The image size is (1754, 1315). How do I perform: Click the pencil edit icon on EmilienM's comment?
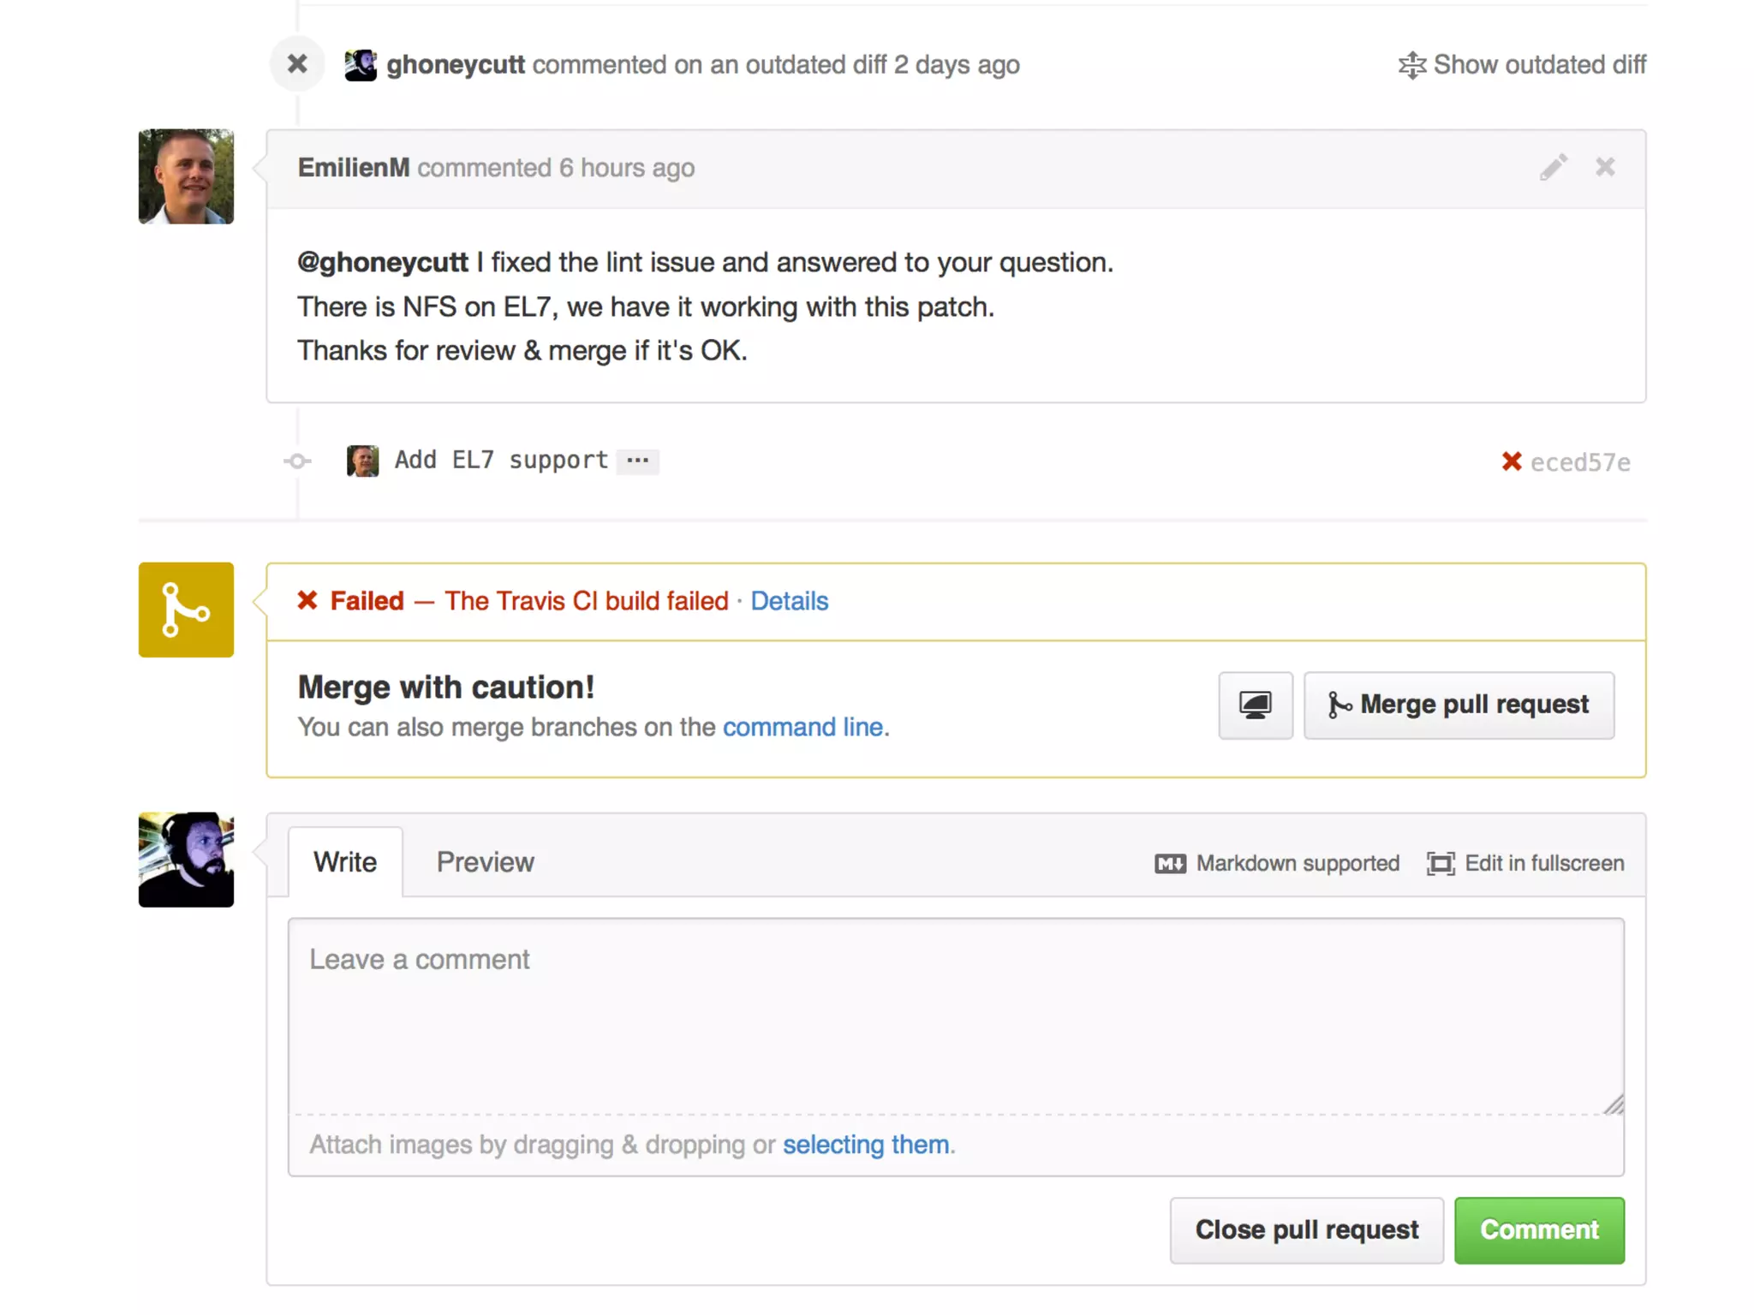point(1553,167)
